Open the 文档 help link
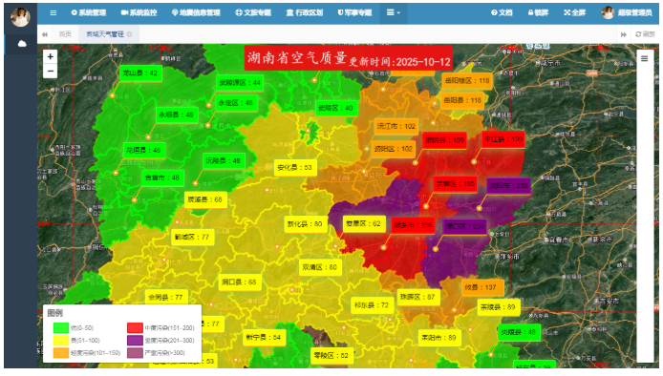This screenshot has width=663, height=376. click(x=502, y=12)
